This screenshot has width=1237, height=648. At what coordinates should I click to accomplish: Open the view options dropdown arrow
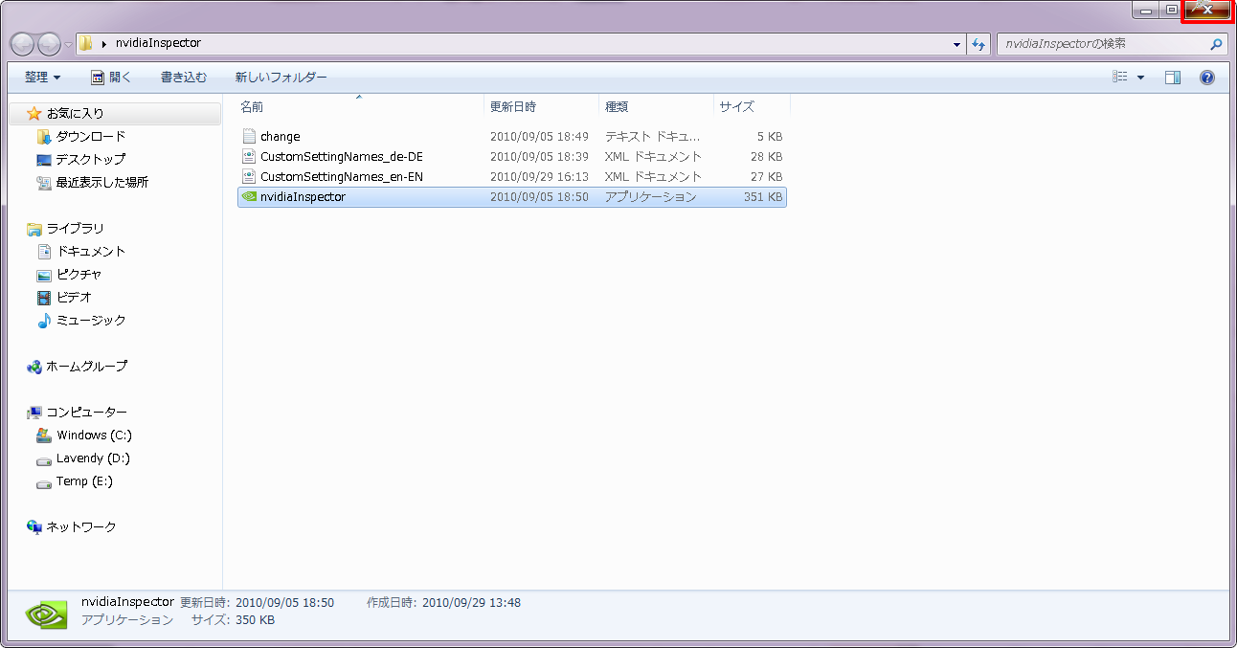click(1140, 78)
